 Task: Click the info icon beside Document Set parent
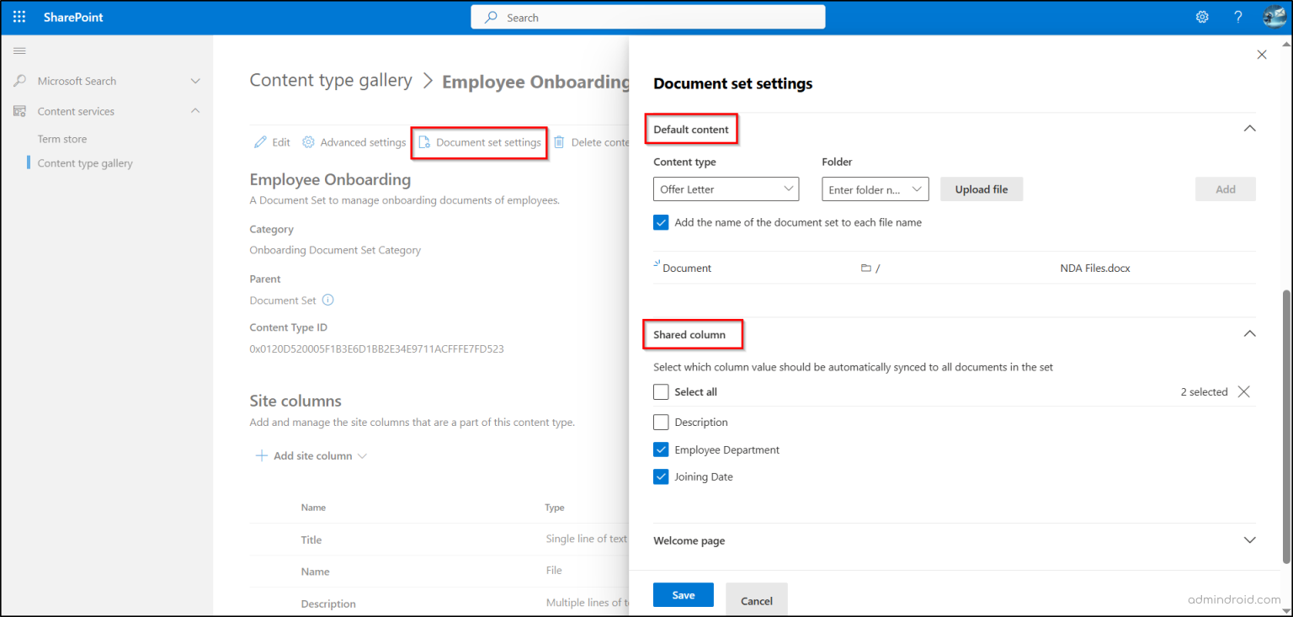click(x=327, y=300)
